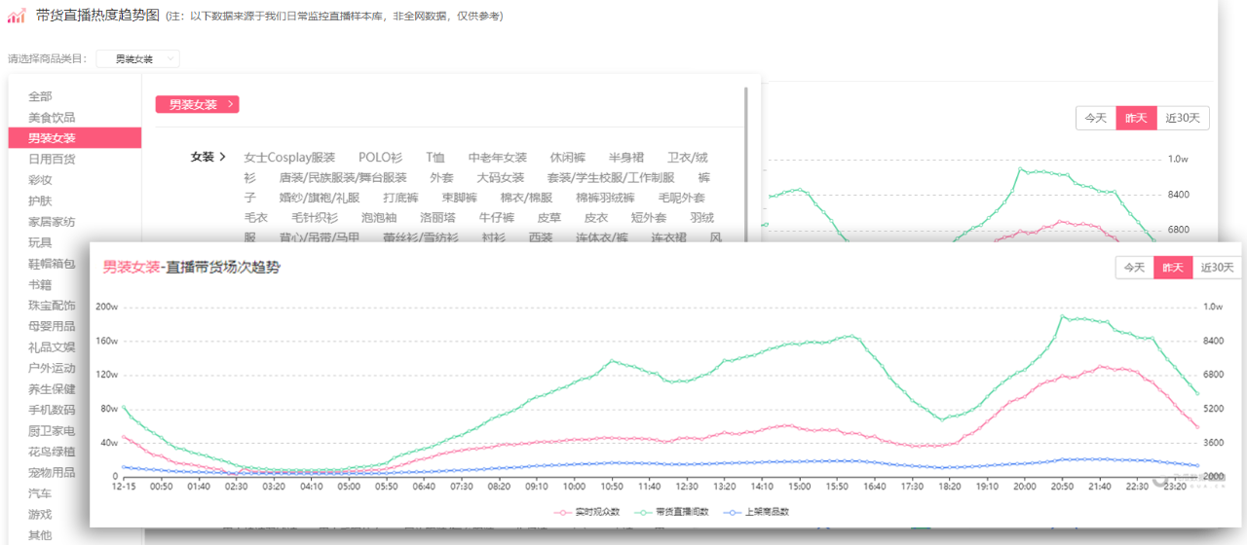Select 毛呢外套 subcategory
The height and width of the screenshot is (545, 1247).
682,198
